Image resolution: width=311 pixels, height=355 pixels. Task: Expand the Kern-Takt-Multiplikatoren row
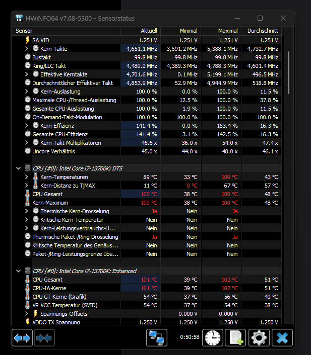[27, 143]
